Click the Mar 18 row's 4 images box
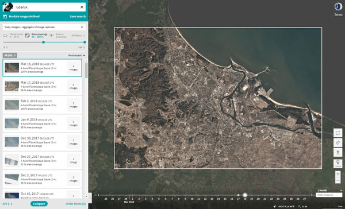 74,68
